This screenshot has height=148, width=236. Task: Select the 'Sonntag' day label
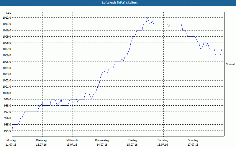coord(193,140)
